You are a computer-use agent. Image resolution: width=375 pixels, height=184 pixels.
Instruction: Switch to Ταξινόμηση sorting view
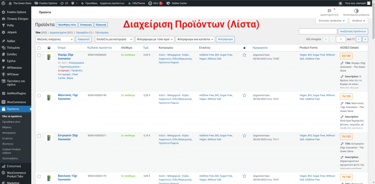click(102, 32)
